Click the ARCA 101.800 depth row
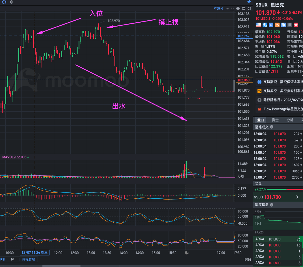The image size is (303, 267). [x=278, y=263]
